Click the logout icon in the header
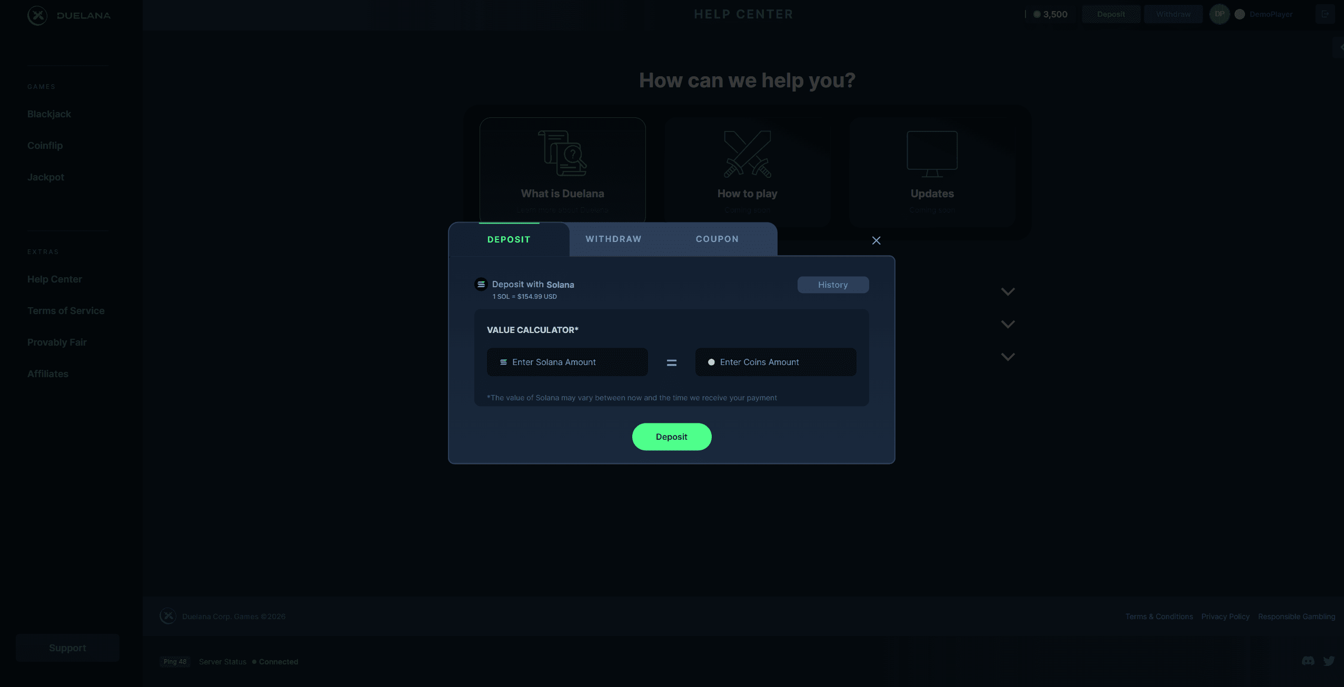This screenshot has height=687, width=1344. pyautogui.click(x=1325, y=14)
